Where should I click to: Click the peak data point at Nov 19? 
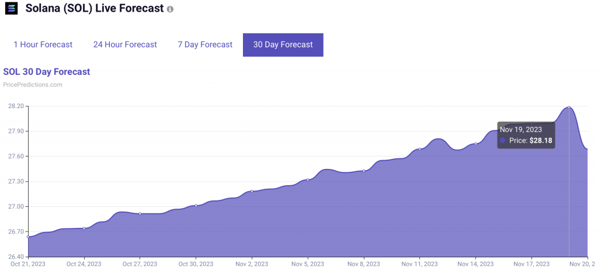tap(569, 107)
